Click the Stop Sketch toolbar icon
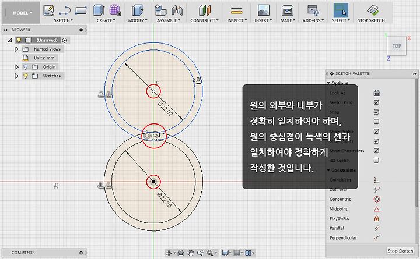This screenshot has height=259, width=420. pos(373,10)
